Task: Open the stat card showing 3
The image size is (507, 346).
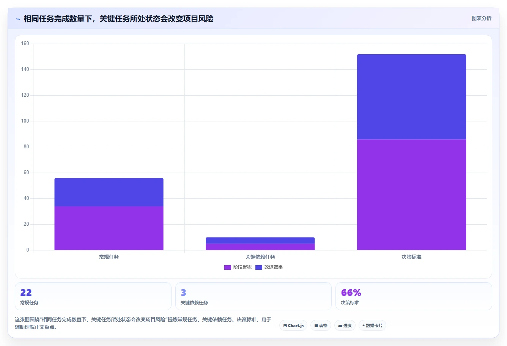Action: tap(253, 296)
